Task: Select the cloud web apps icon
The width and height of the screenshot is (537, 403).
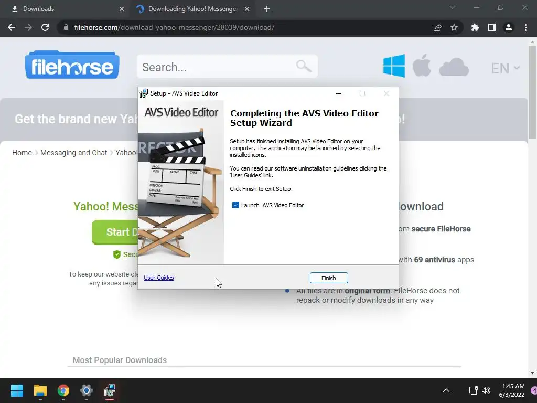Action: pyautogui.click(x=454, y=67)
